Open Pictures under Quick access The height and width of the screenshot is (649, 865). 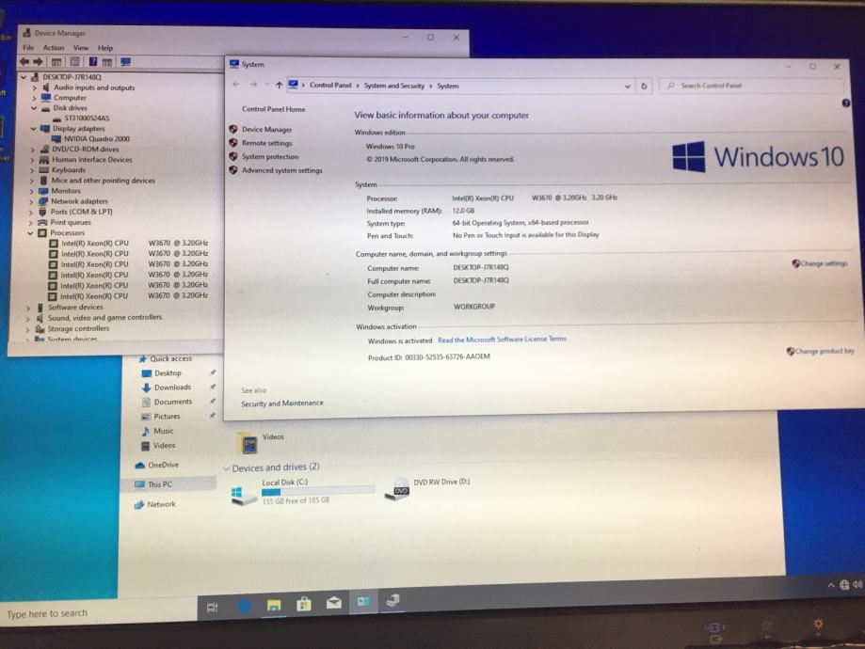pos(161,417)
